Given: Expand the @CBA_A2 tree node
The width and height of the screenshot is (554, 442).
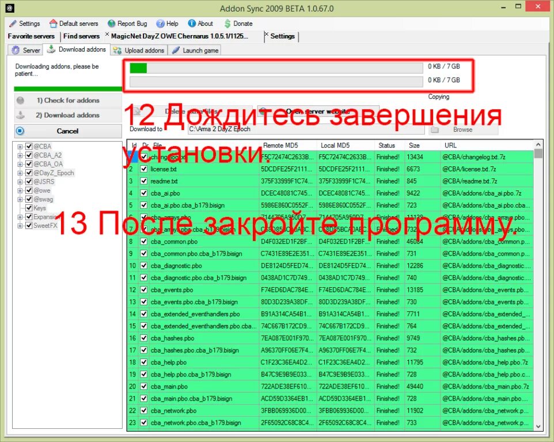Looking at the screenshot, I should tap(20, 155).
